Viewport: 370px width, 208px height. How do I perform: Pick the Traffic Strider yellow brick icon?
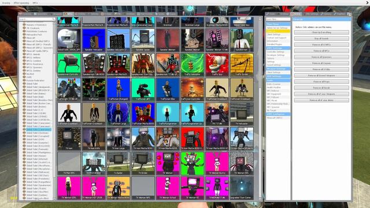[x=242, y=65]
